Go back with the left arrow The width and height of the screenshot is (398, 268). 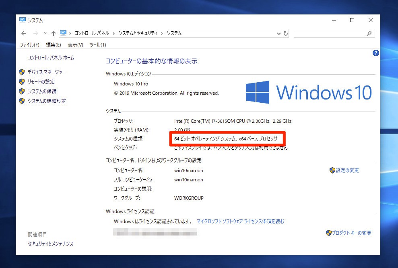pyautogui.click(x=24, y=33)
